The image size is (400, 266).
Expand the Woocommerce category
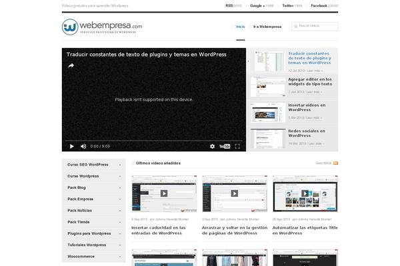click(x=94, y=256)
